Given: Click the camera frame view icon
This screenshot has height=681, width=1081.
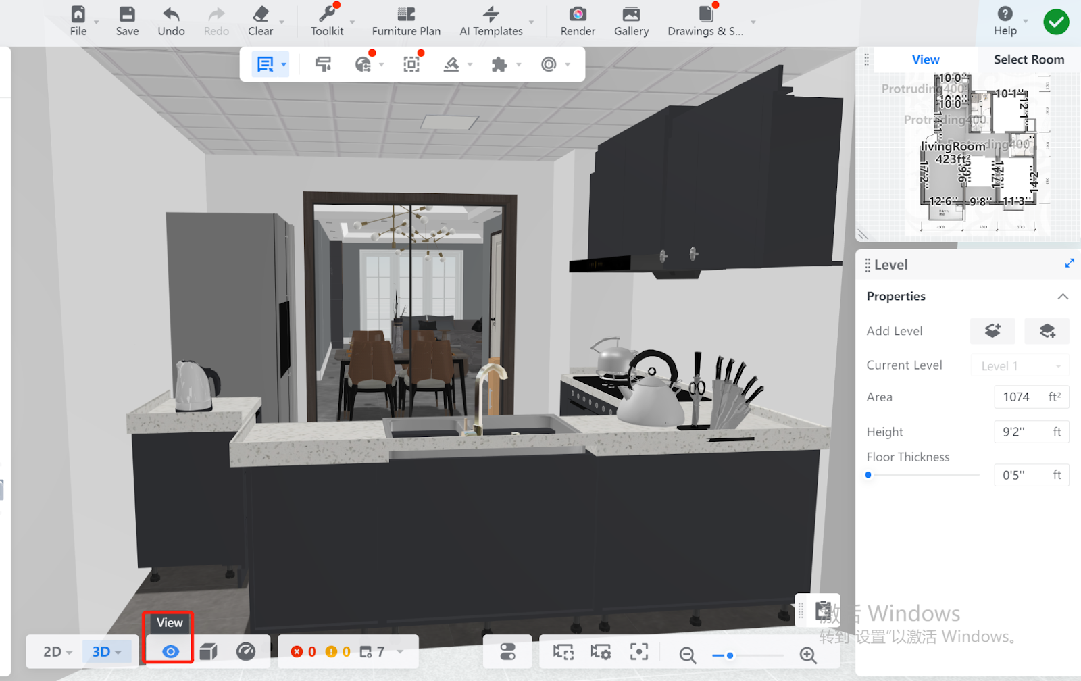Looking at the screenshot, I should tap(563, 652).
